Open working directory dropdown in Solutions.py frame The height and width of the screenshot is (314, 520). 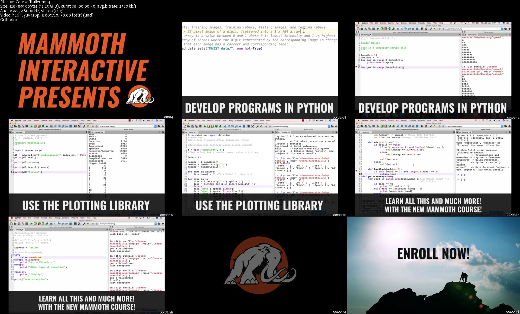tap(502, 29)
